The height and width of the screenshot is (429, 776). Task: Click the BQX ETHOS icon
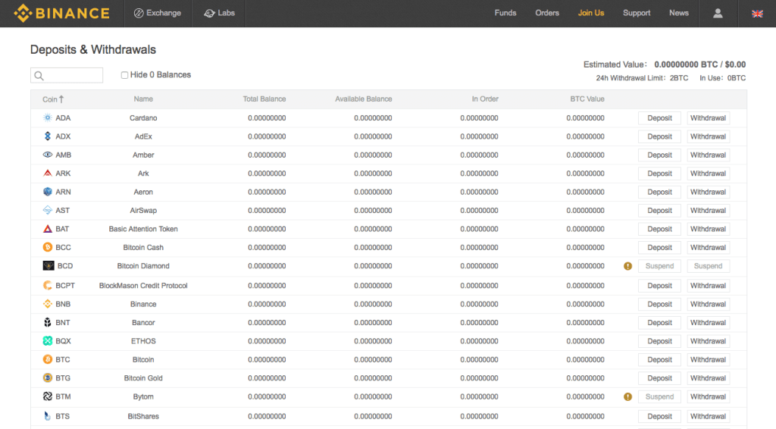48,341
